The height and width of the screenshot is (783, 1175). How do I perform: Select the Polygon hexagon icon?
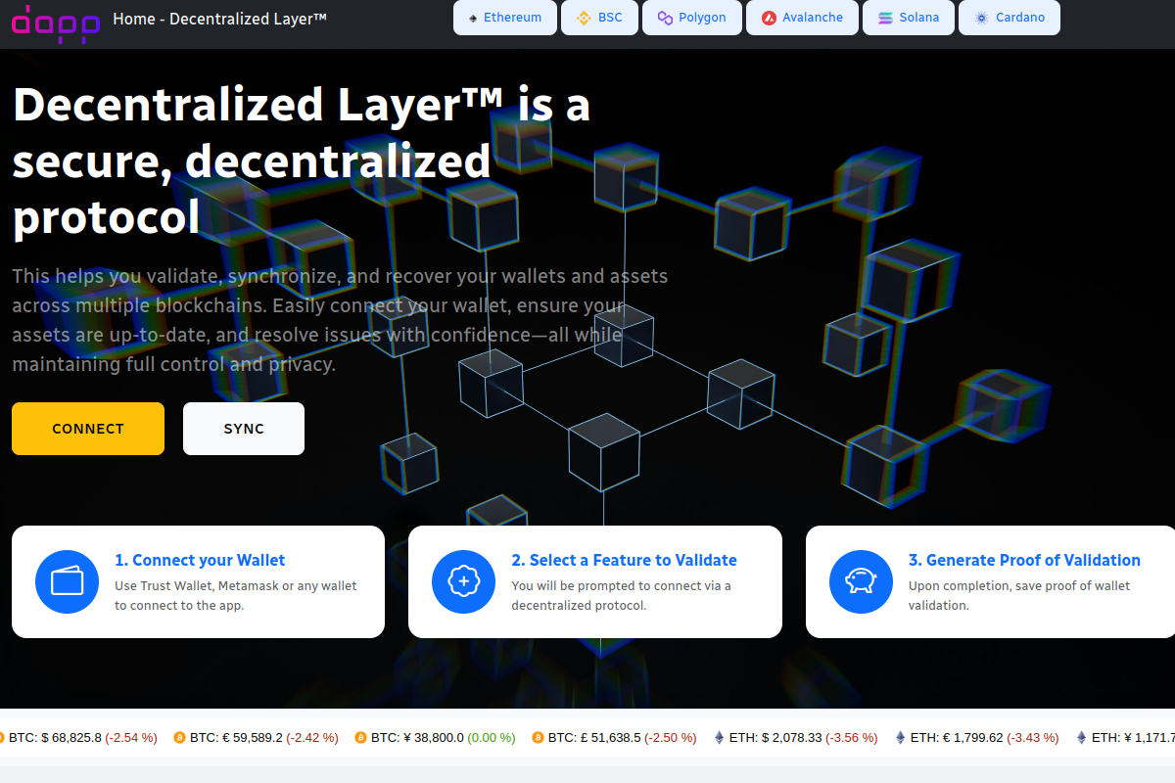667,17
